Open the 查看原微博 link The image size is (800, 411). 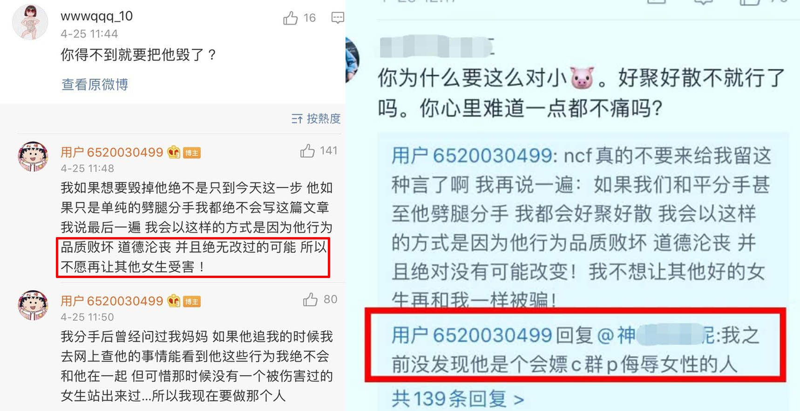(x=95, y=84)
